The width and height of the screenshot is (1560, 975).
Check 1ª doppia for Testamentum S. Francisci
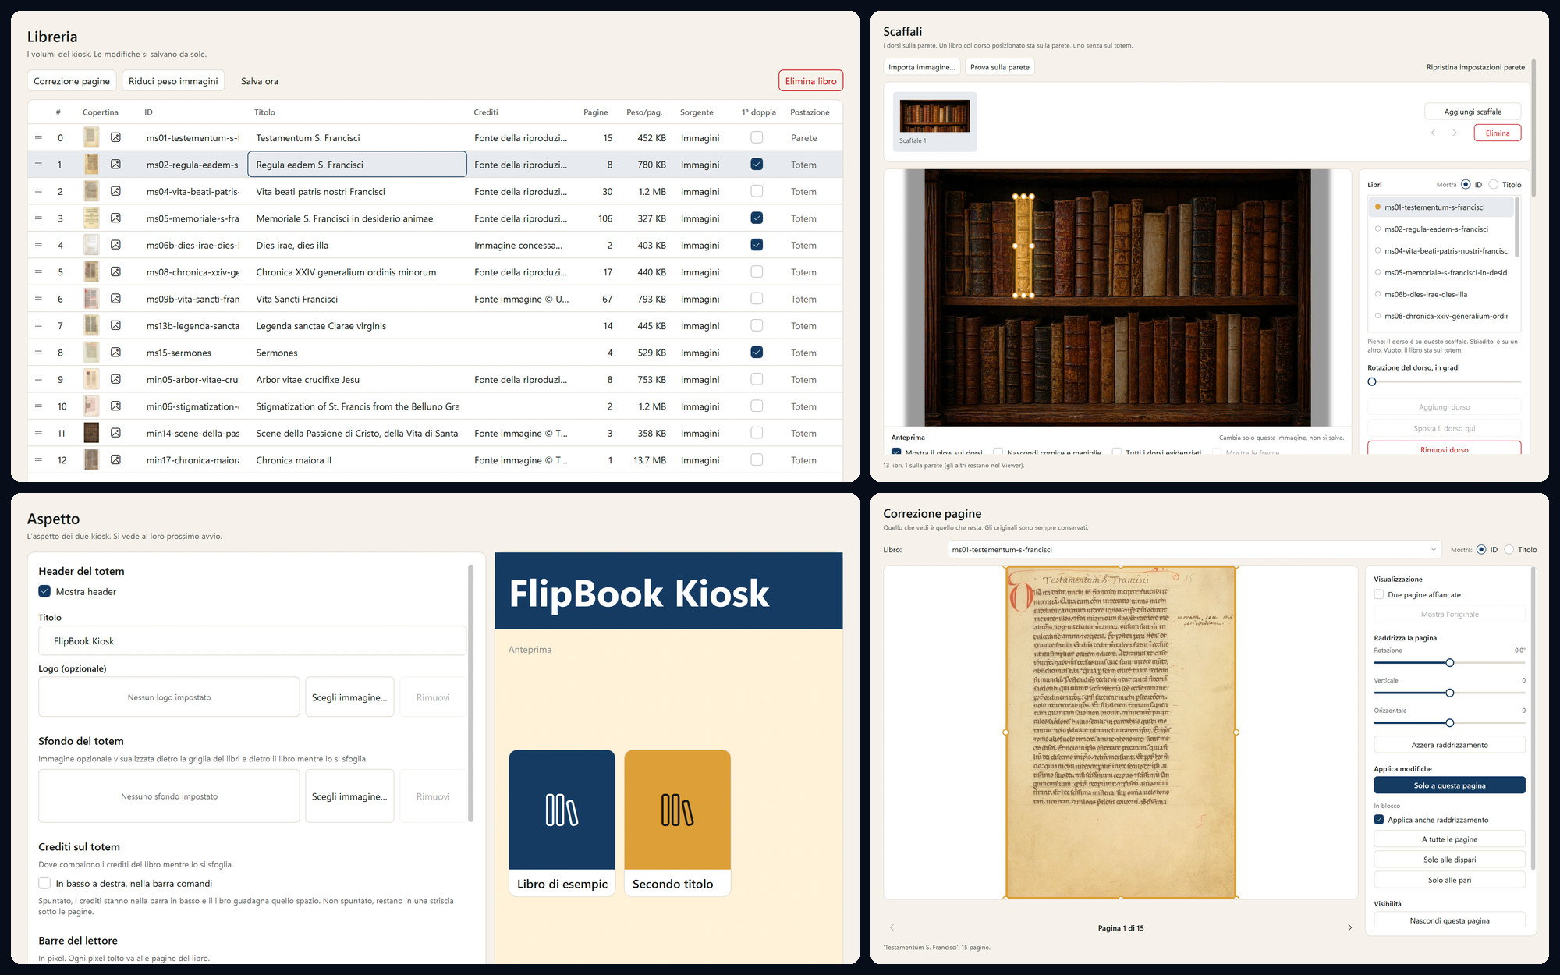click(757, 137)
